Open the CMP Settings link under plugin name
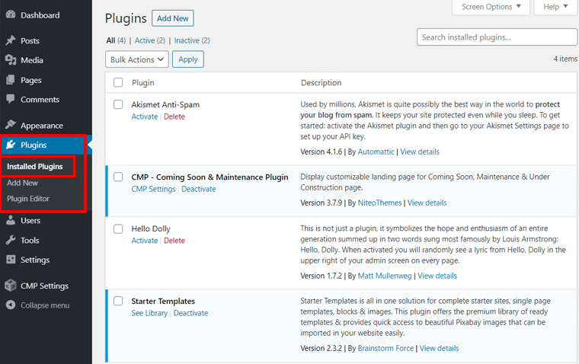Screen dimensions: 579x364 [153, 189]
